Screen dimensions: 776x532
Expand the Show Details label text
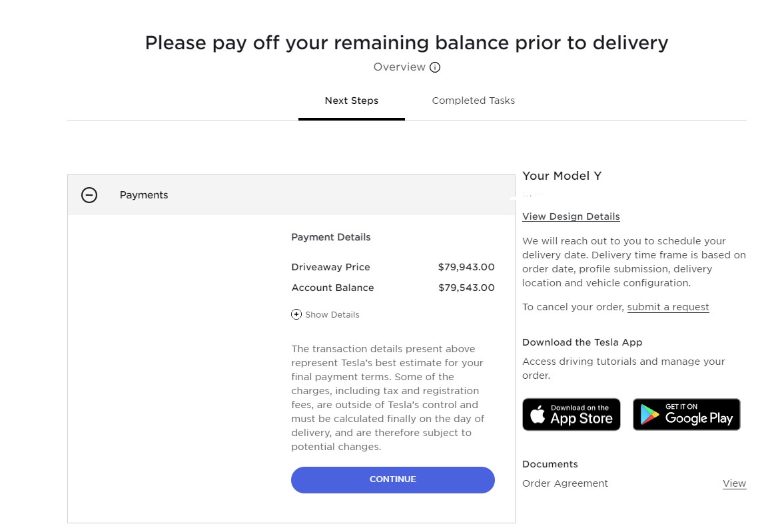332,315
